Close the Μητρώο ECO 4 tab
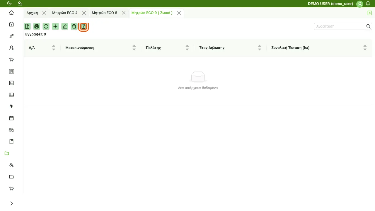The height and width of the screenshot is (211, 375). (x=84, y=13)
